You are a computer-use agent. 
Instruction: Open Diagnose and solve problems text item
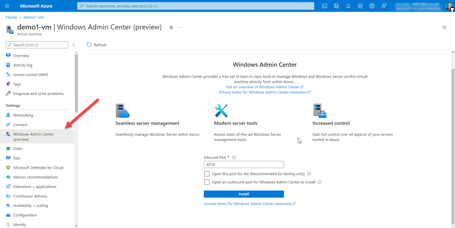pyautogui.click(x=38, y=93)
